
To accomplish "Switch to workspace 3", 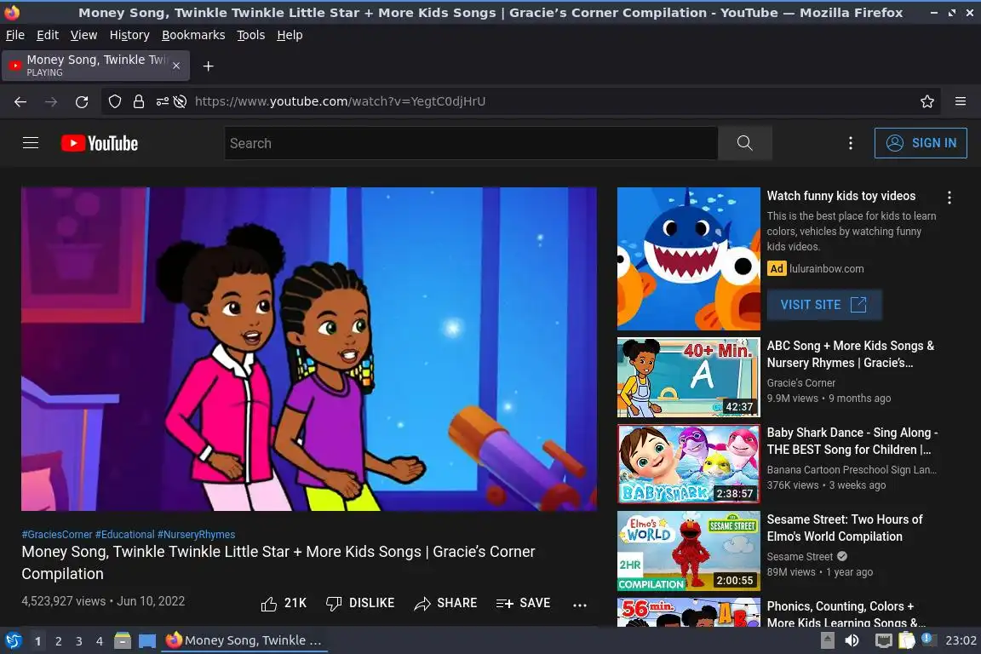I will coord(79,641).
